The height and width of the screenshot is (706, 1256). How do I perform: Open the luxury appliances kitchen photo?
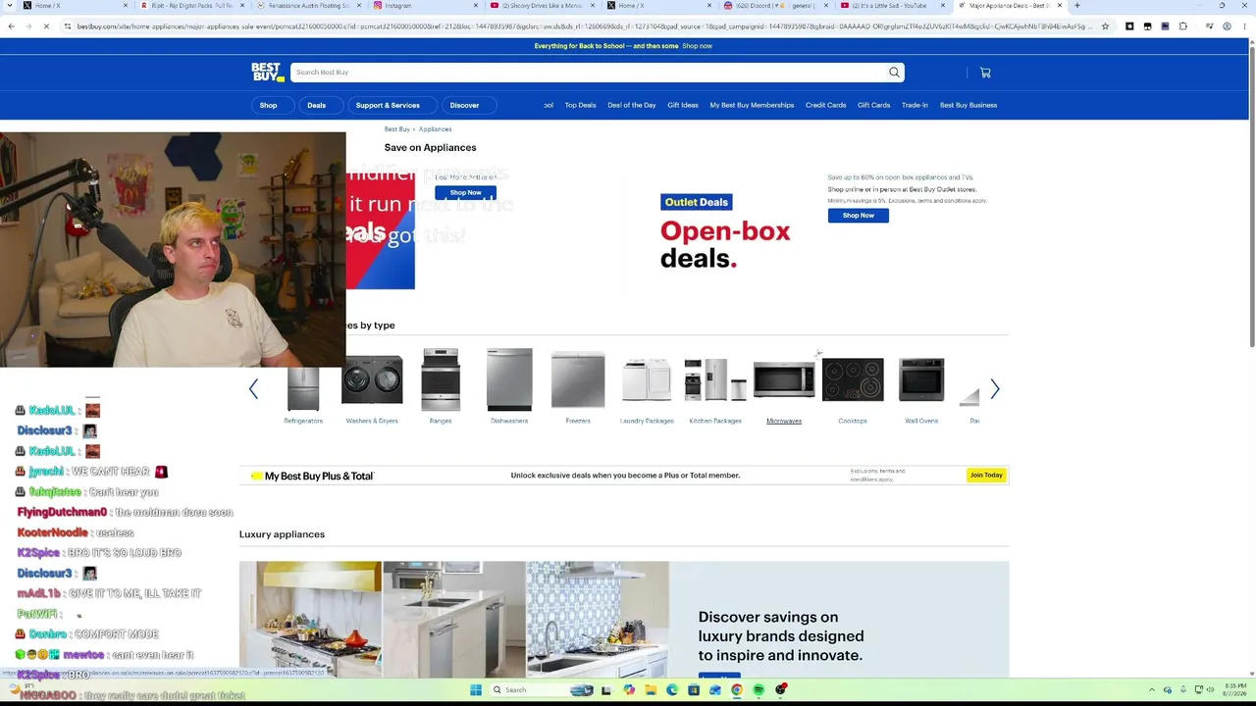[x=453, y=619]
